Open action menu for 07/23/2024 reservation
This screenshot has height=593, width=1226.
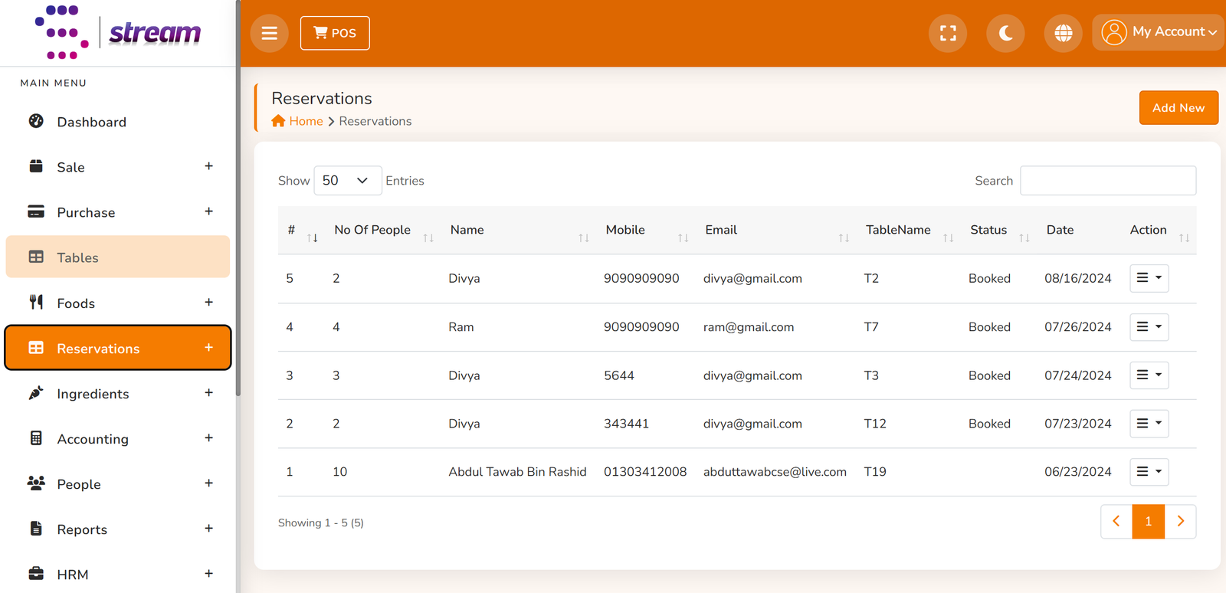click(1149, 424)
